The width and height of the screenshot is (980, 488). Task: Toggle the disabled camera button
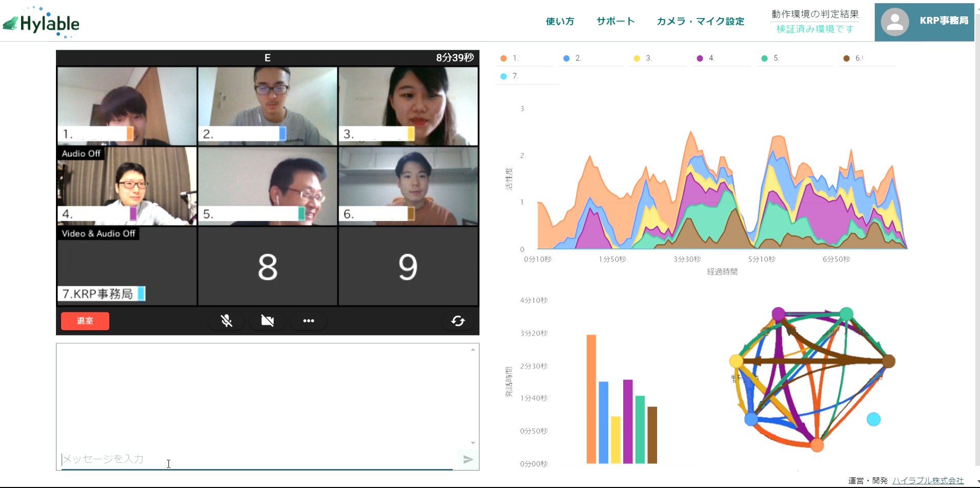(x=267, y=321)
